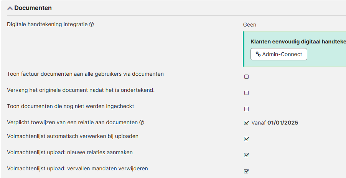This screenshot has width=346, height=178.
Task: Click the Toon factuur documenten label
Action: point(86,74)
